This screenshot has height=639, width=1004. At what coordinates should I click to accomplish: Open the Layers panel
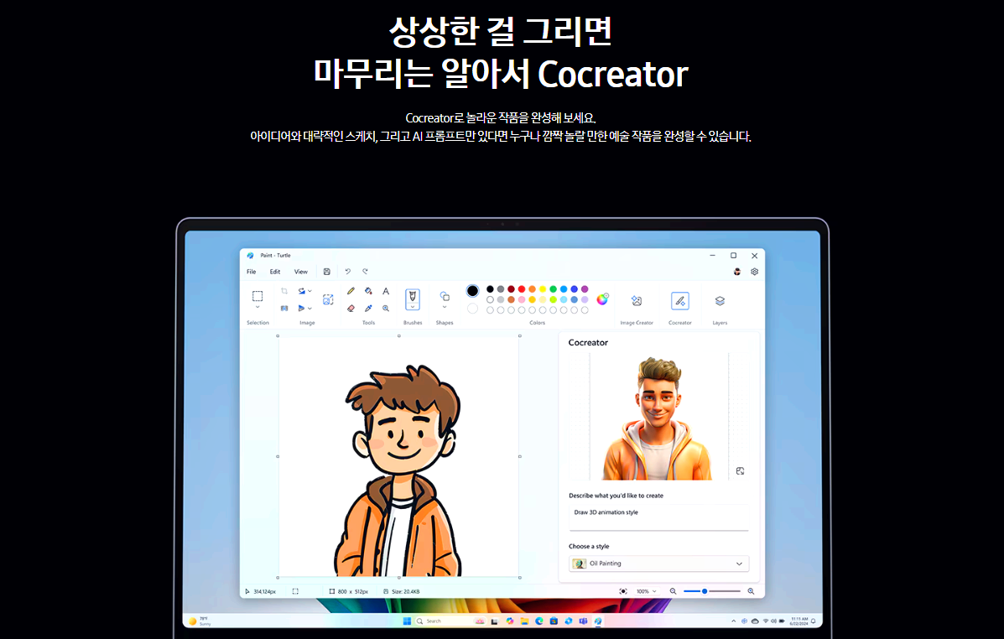point(719,300)
